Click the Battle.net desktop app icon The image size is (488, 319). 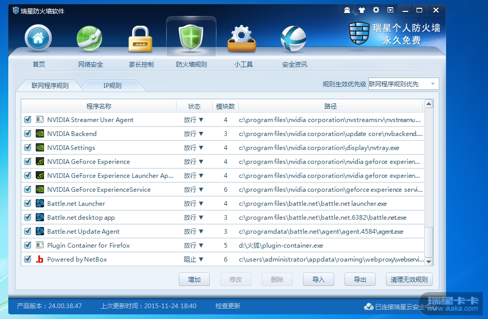(x=39, y=218)
